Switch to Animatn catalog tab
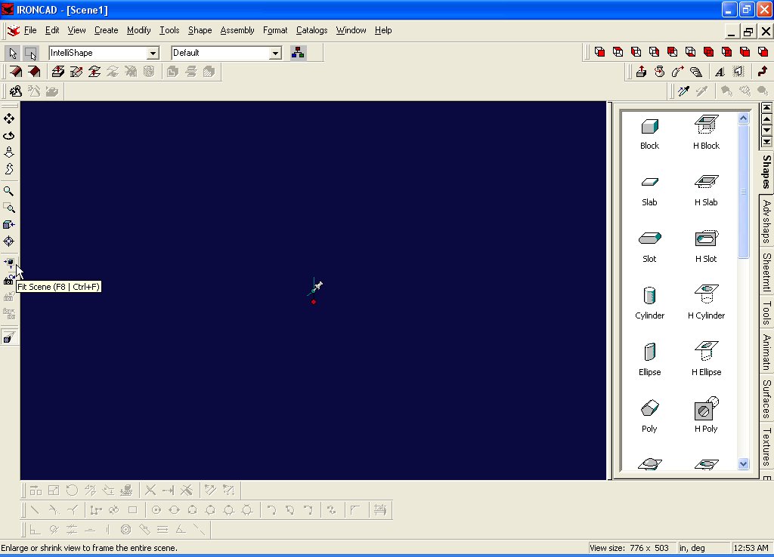Viewport: 774px width, 557px height. pyautogui.click(x=766, y=352)
